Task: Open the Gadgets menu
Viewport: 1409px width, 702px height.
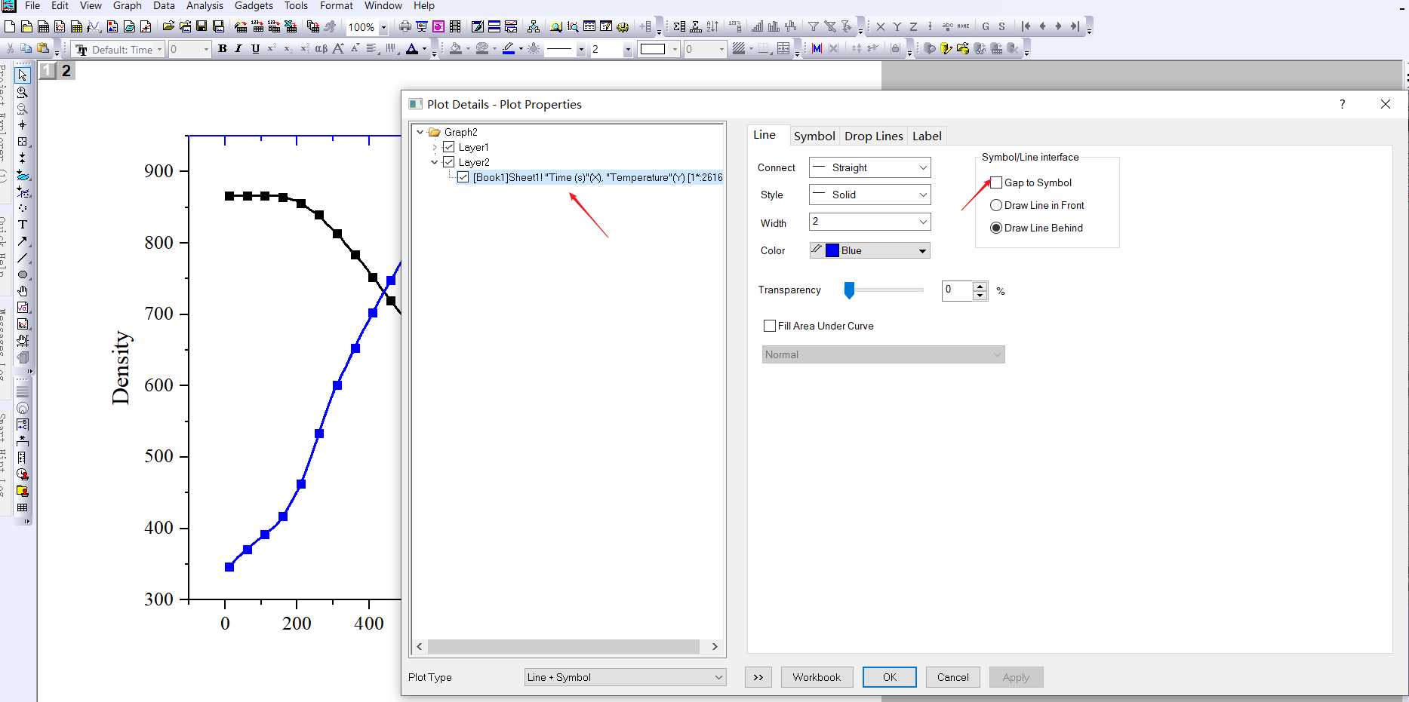Action: pos(254,5)
